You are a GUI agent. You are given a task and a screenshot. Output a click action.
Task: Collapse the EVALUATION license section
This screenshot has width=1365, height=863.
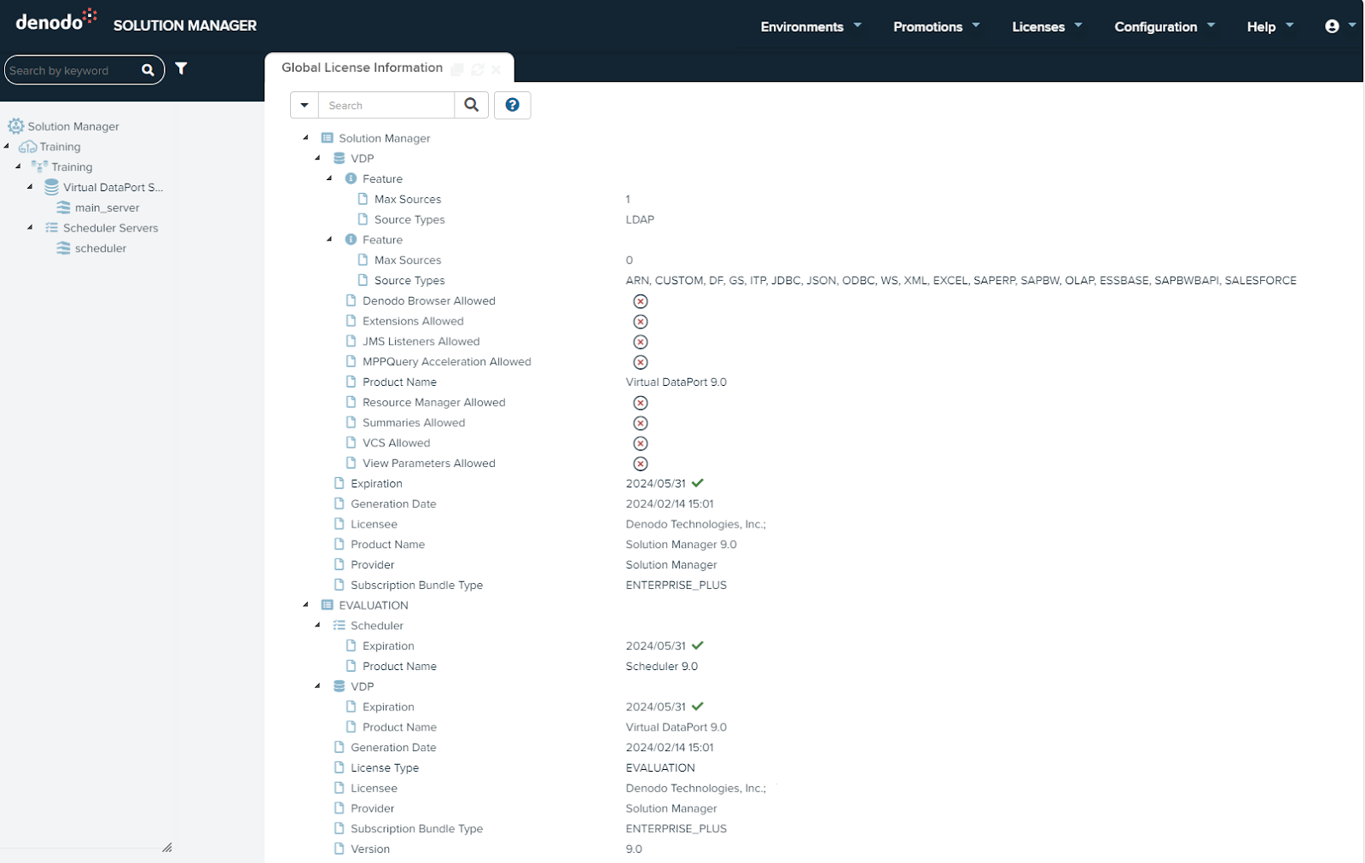306,604
